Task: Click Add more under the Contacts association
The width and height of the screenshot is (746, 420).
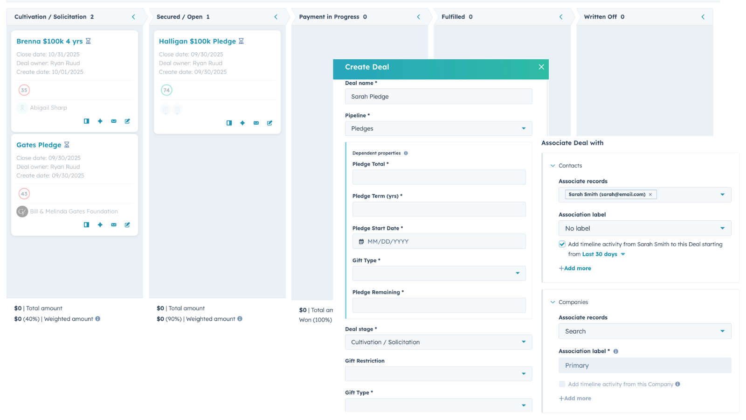Action: (x=575, y=268)
